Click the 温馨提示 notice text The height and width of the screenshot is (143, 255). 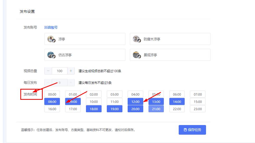(x=78, y=130)
